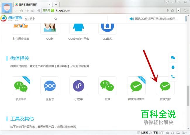This screenshot has width=190, height=135.
Task: Click the browser refresh button
Action: coord(21,11)
